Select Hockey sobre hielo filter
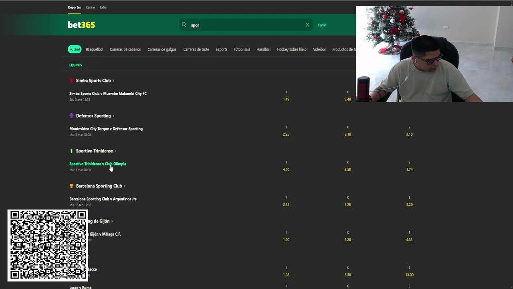 pyautogui.click(x=292, y=49)
